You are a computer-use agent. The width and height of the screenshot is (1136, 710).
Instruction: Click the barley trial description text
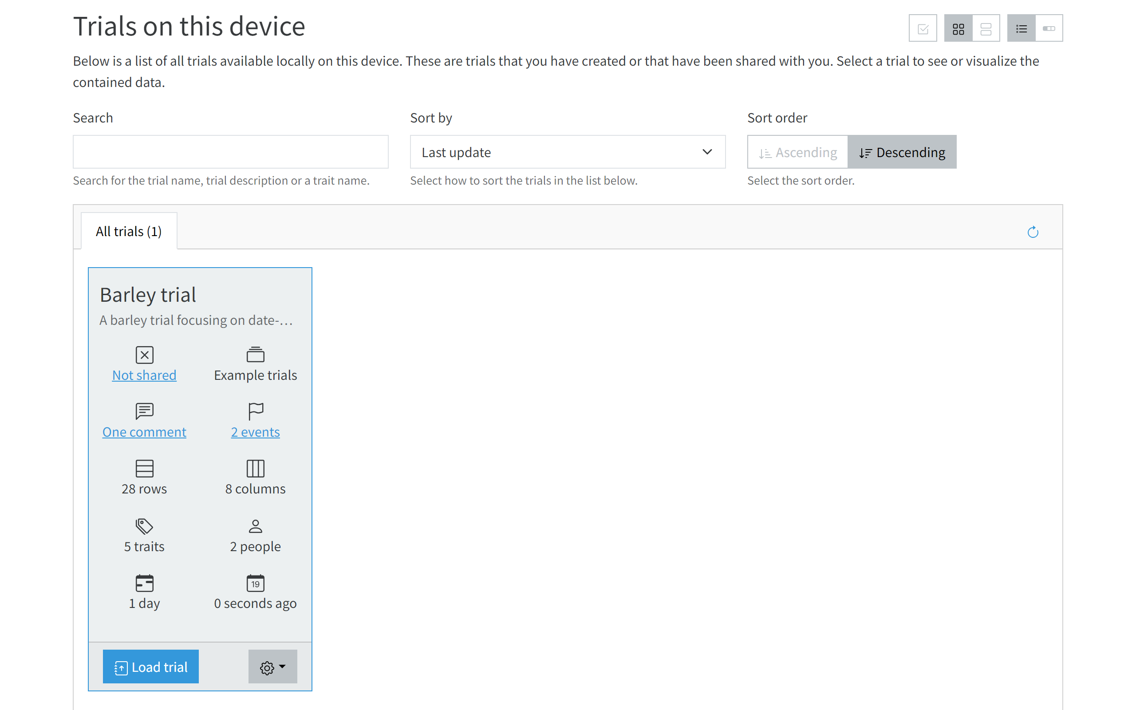point(196,320)
